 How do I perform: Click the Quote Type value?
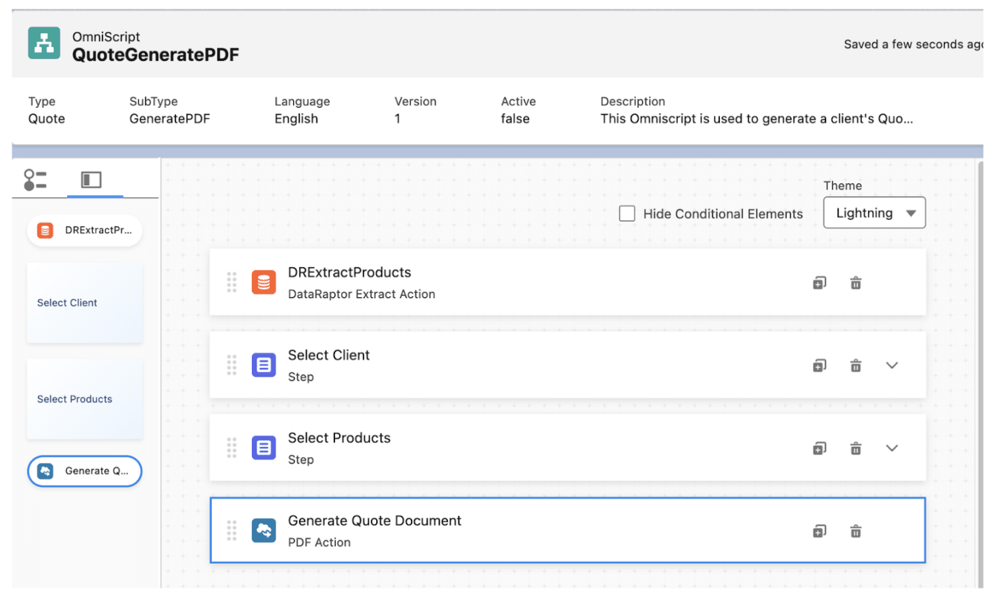(x=47, y=119)
